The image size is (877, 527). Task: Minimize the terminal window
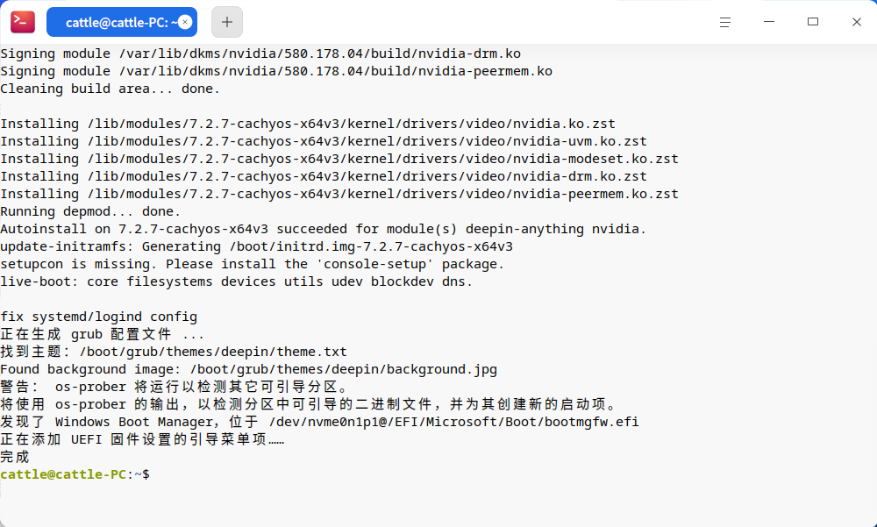click(769, 22)
